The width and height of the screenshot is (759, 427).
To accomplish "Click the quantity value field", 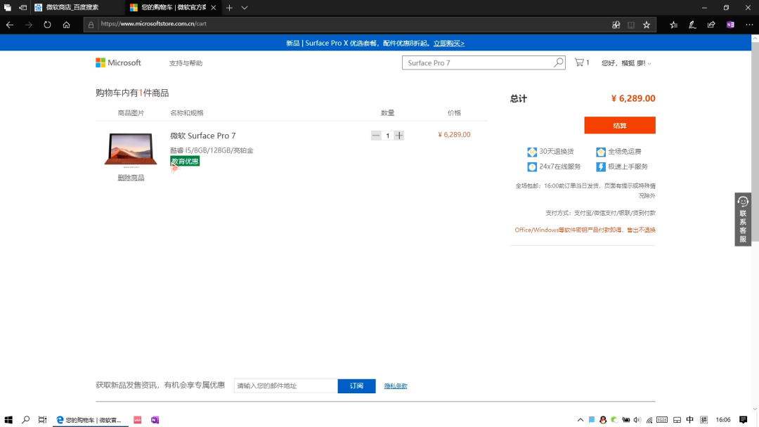I will 387,136.
